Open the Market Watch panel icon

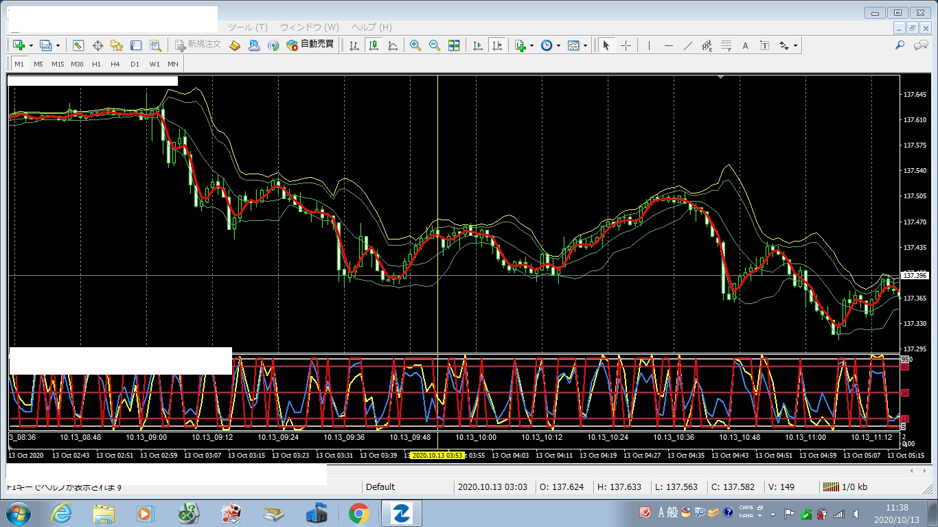click(78, 45)
